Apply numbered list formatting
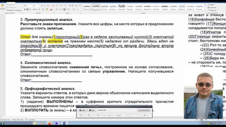Viewport: 226px width, 127px height. (61, 6)
